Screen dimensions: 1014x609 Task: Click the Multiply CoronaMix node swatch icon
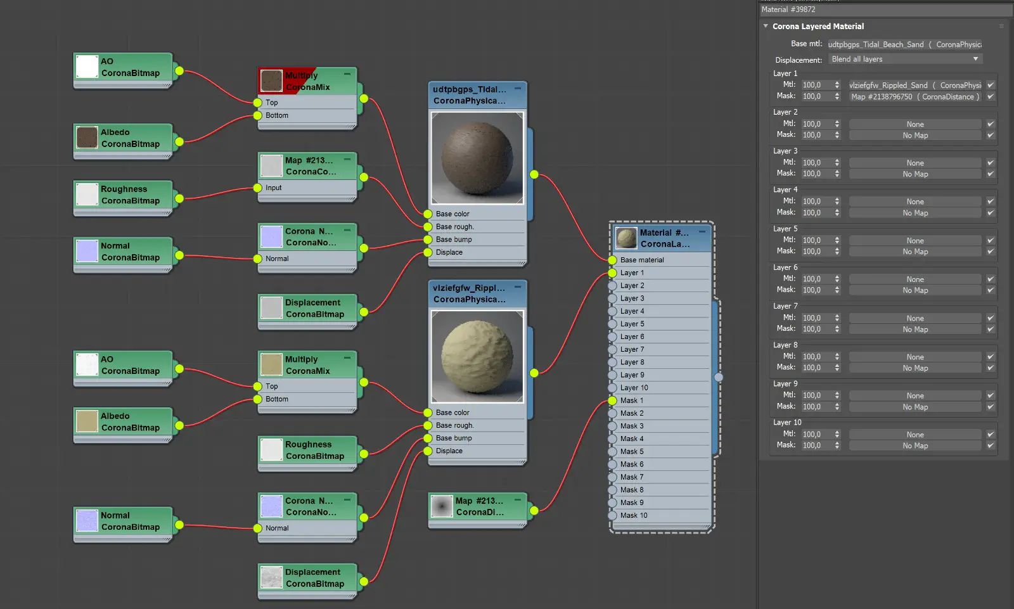pyautogui.click(x=271, y=80)
